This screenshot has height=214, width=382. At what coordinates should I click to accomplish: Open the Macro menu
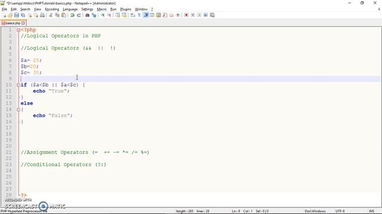[x=101, y=10]
